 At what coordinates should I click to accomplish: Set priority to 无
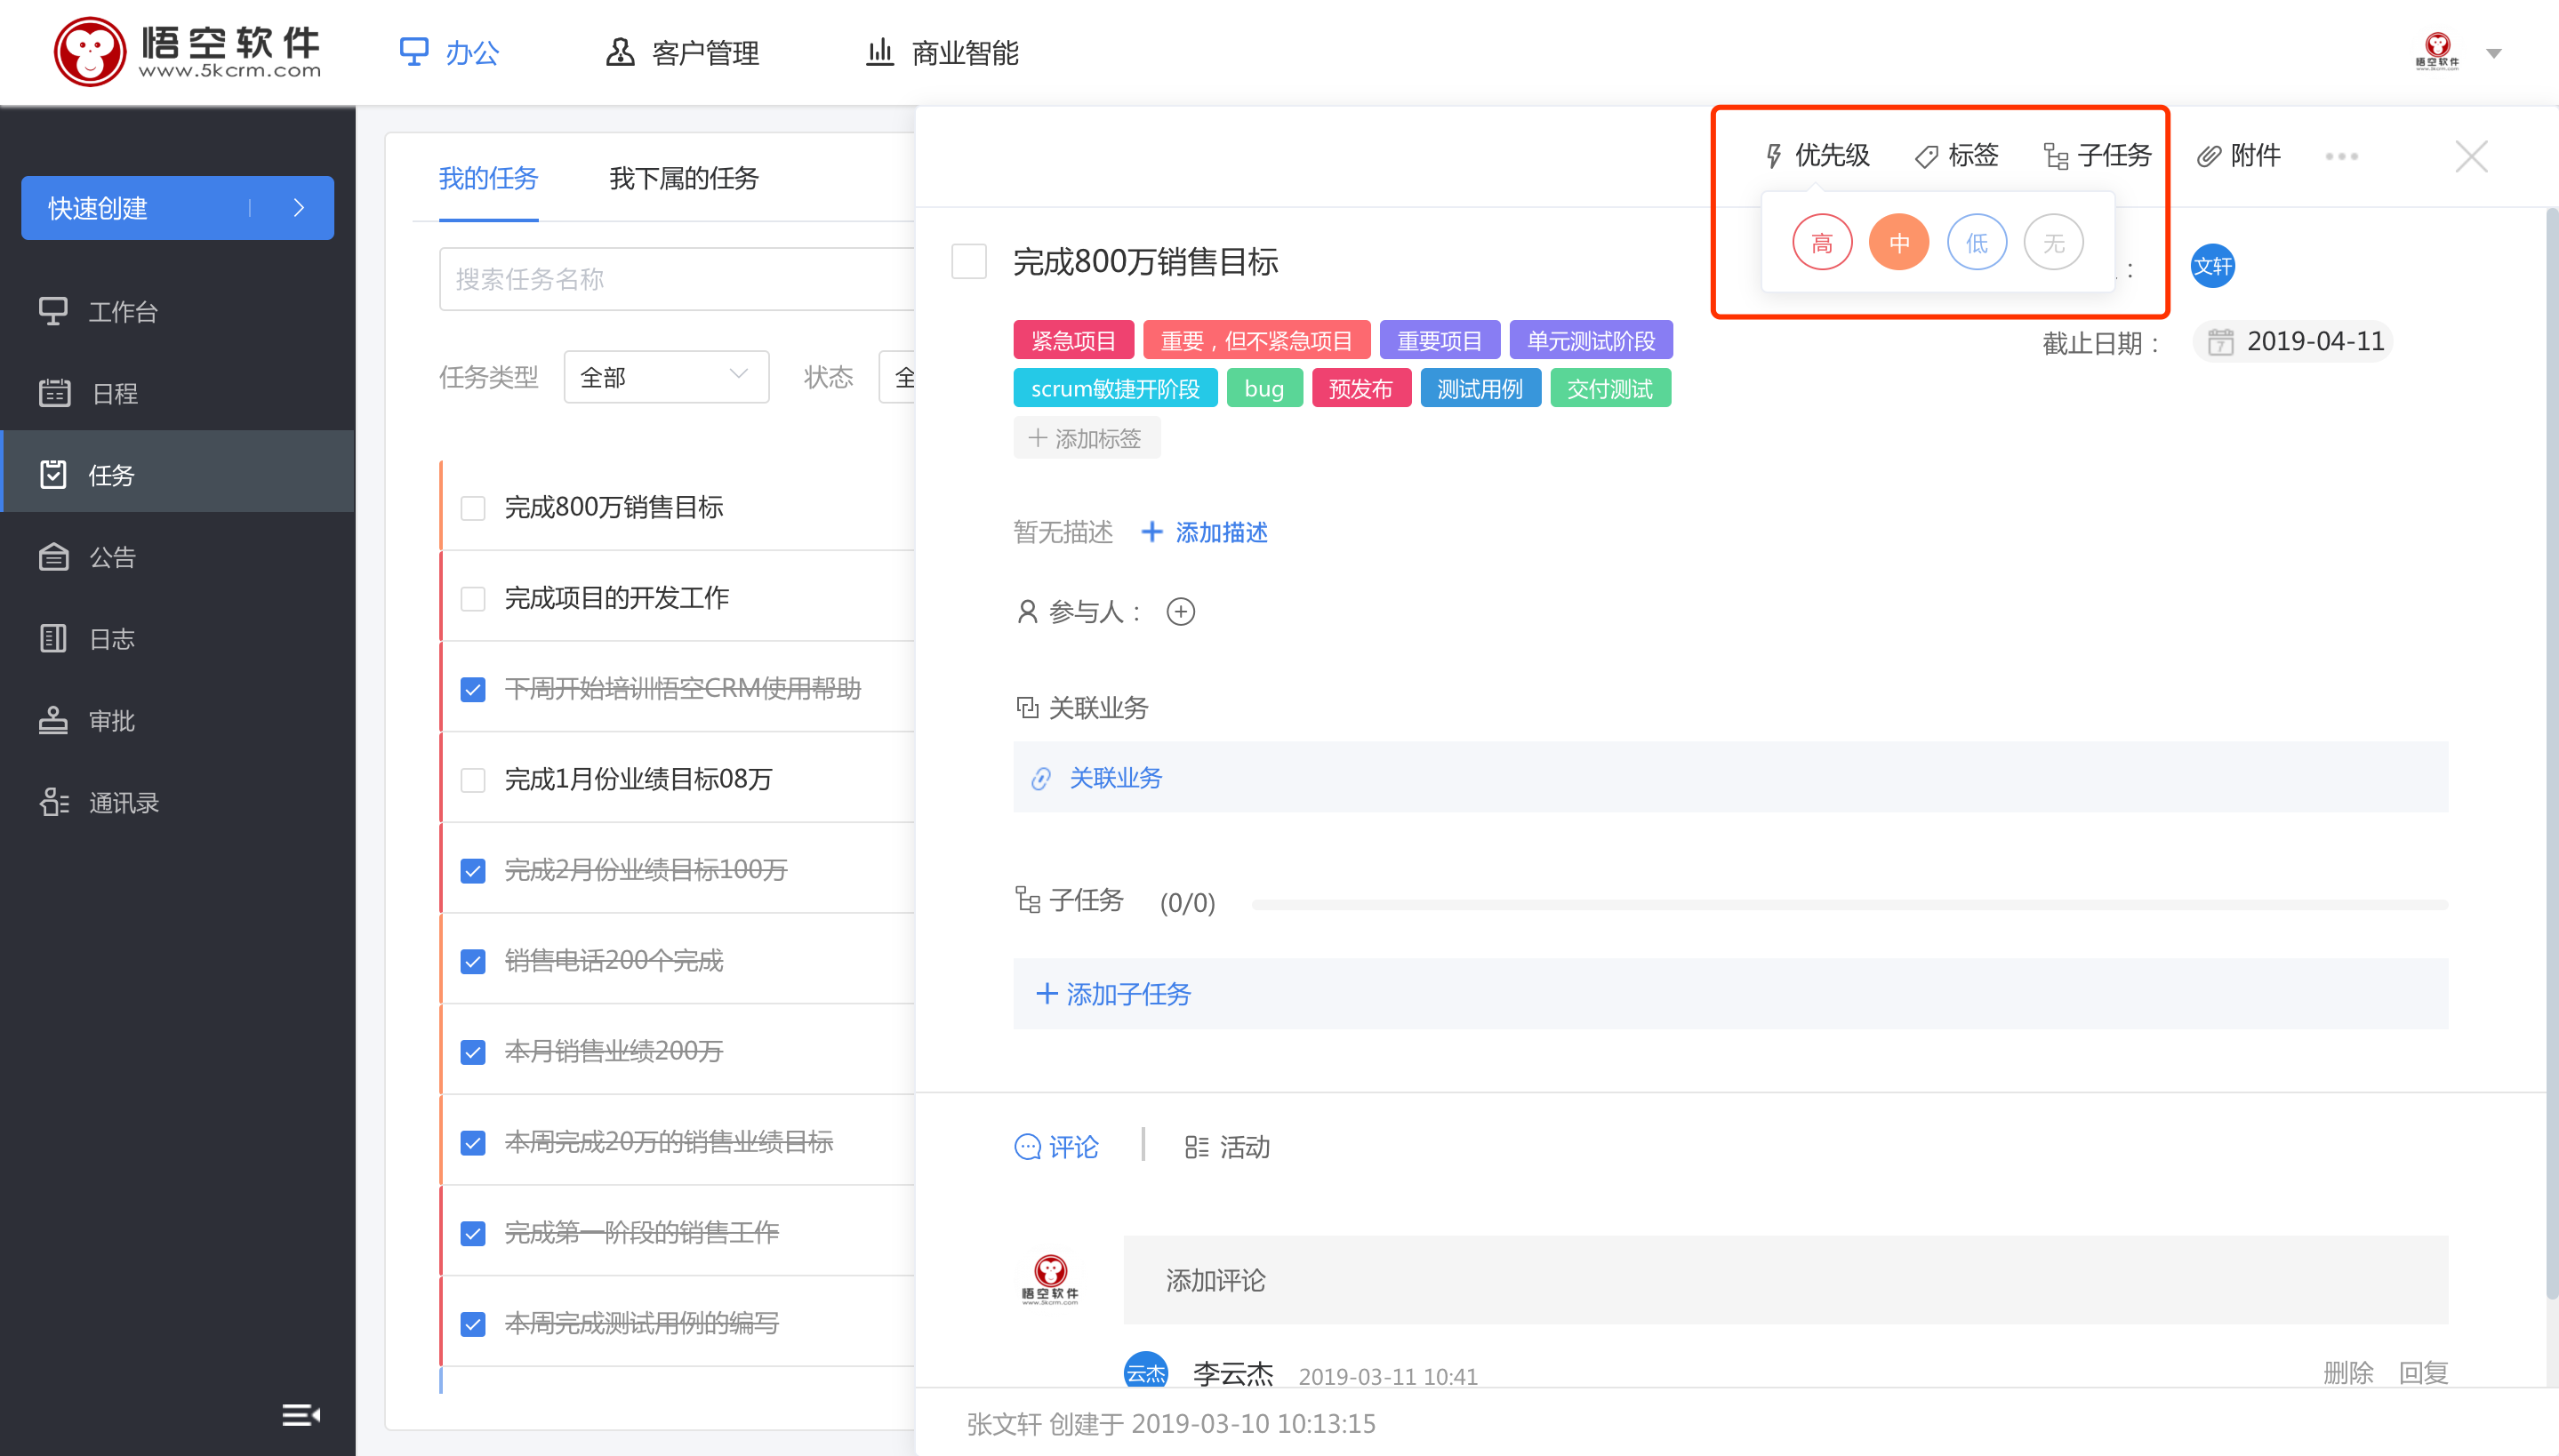(x=2053, y=242)
